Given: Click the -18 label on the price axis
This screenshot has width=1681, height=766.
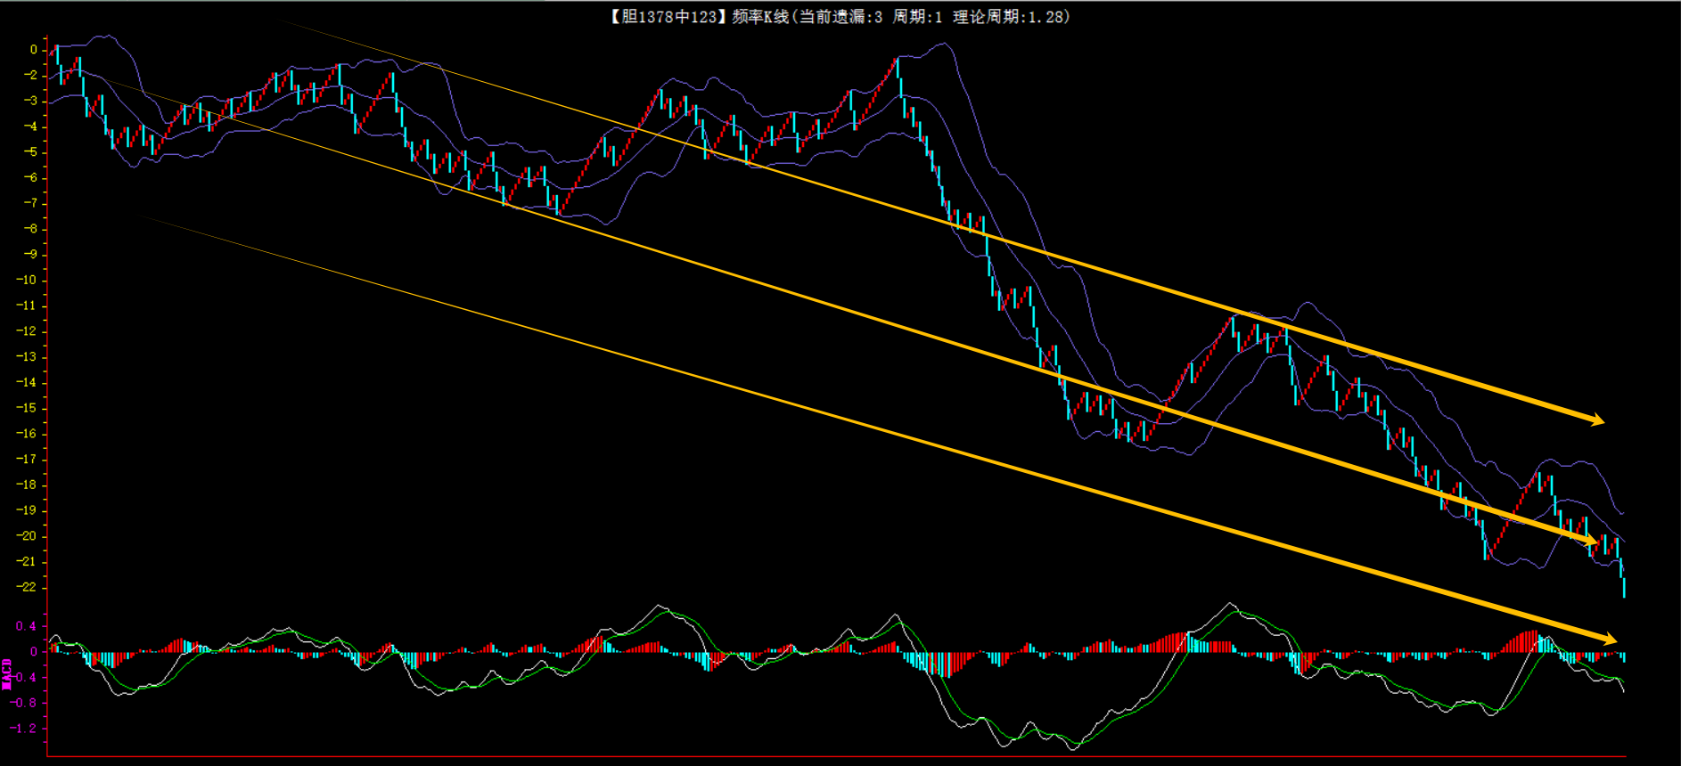Looking at the screenshot, I should pyautogui.click(x=27, y=485).
